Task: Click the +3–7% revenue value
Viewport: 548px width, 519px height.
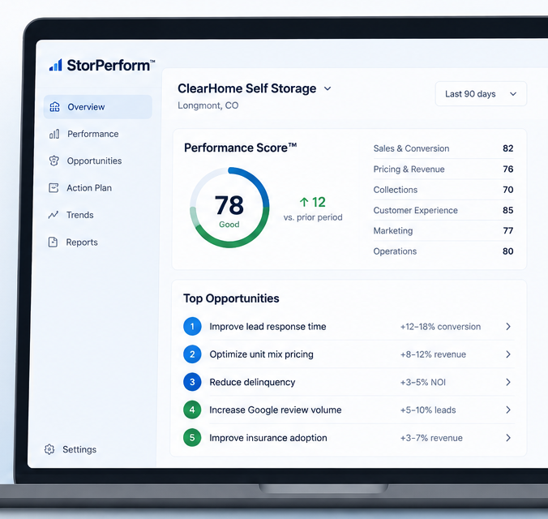Action: coord(431,438)
